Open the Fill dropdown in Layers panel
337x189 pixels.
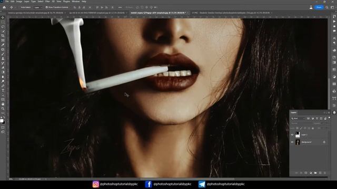[324, 128]
